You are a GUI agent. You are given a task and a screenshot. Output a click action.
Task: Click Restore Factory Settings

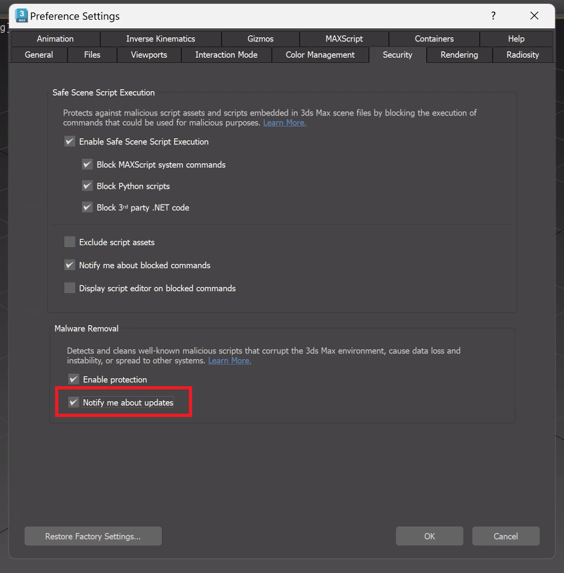92,536
